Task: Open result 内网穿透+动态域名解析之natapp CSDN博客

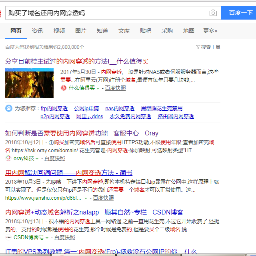Action: point(94,212)
